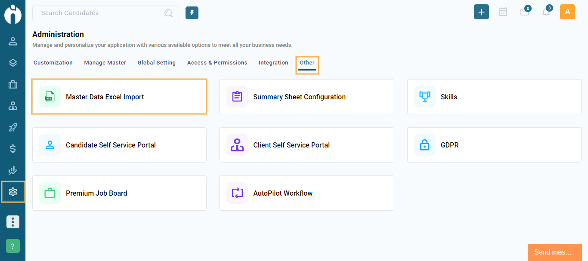The height and width of the screenshot is (261, 588).
Task: Select the contacts hierarchy icon in sidebar
Action: pos(13,106)
